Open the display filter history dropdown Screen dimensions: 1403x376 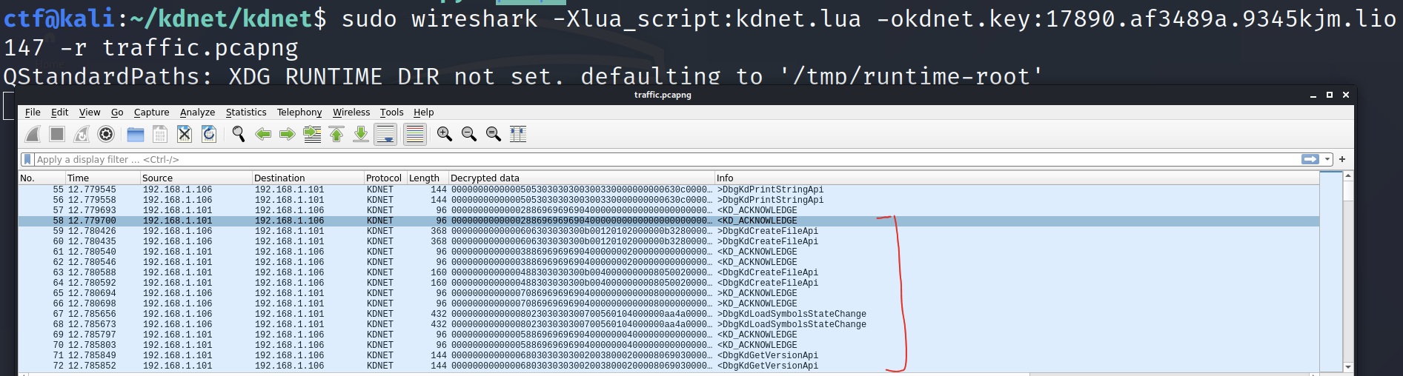[1327, 159]
